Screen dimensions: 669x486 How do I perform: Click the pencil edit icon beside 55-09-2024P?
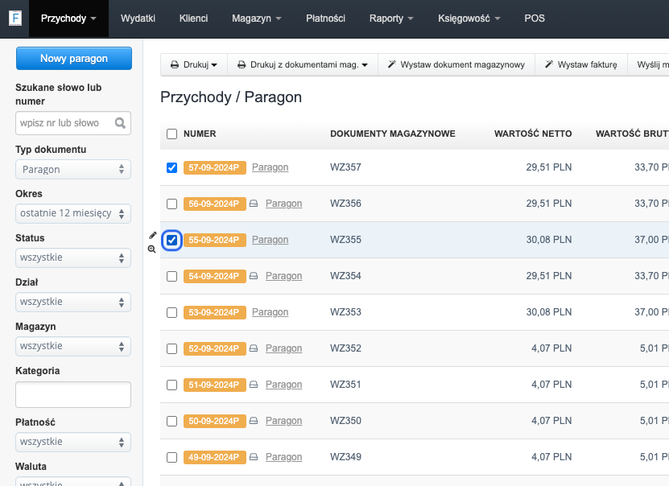click(152, 235)
